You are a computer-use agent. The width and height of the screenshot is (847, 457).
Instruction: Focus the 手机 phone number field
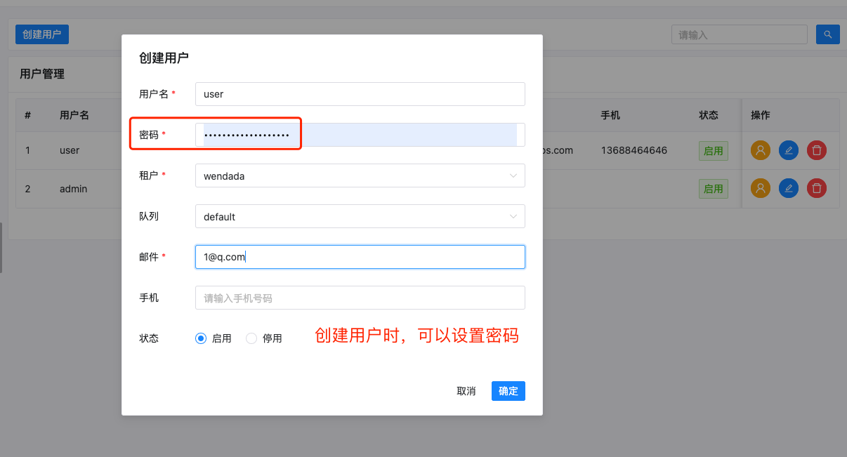point(360,297)
